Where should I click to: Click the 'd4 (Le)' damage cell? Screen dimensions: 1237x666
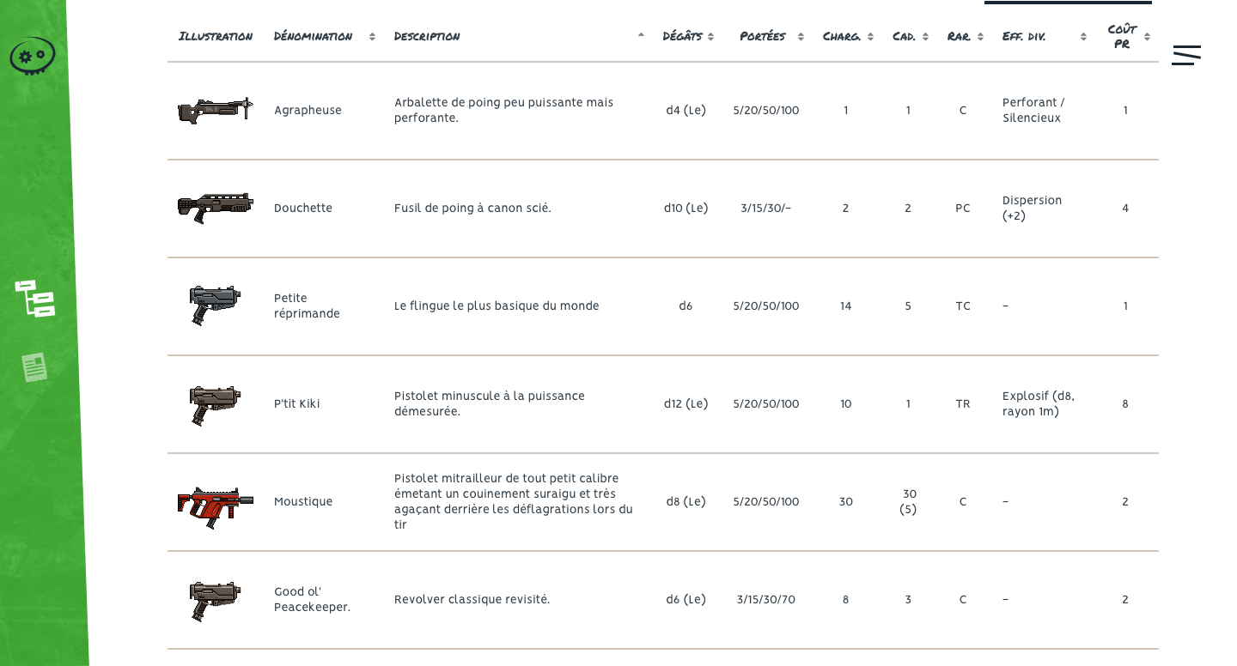pyautogui.click(x=686, y=111)
